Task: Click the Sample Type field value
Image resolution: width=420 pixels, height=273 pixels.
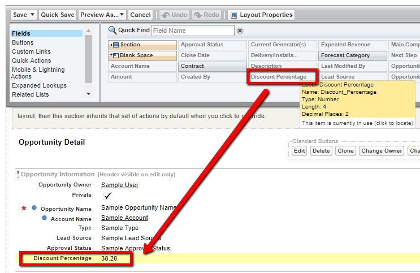Action: tap(120, 228)
